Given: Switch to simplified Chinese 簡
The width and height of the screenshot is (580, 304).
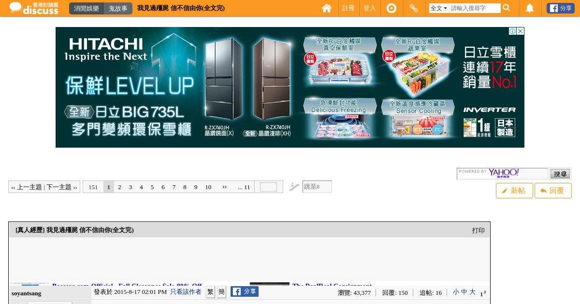Looking at the screenshot, I should (x=221, y=292).
